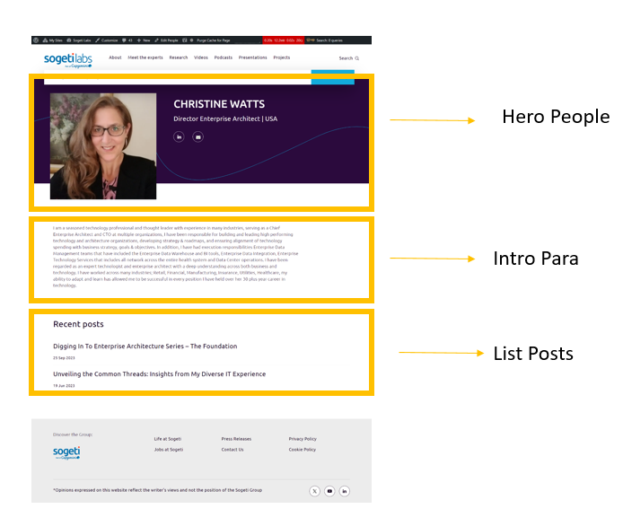Open the comments bubble in admin bar
This screenshot has height=509, width=623.
(x=125, y=40)
